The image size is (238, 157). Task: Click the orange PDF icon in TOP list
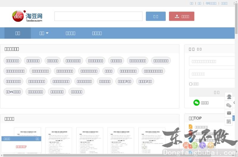(x=191, y=127)
